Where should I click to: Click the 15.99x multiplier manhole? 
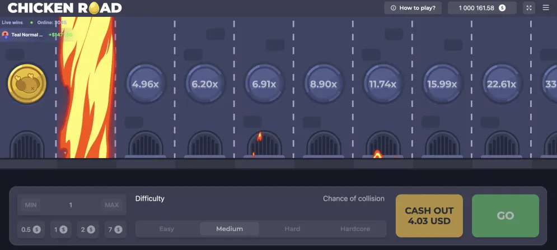[442, 84]
